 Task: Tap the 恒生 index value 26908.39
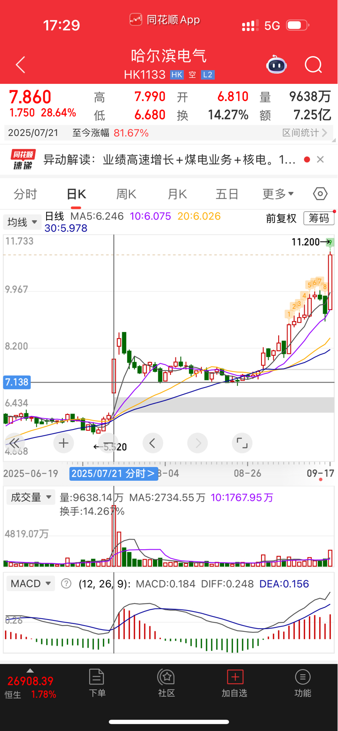tap(30, 681)
